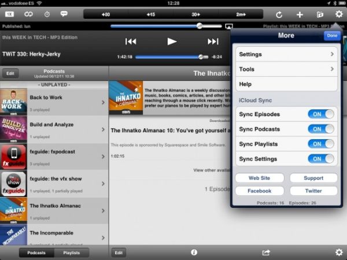Click the episode progress slider
The height and width of the screenshot is (260, 347).
click(x=172, y=57)
